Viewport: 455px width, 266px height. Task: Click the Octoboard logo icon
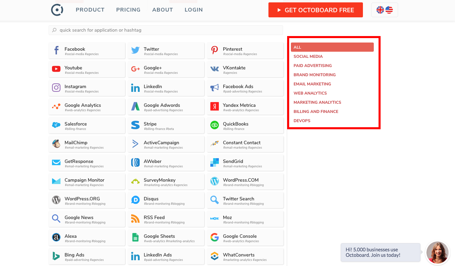pos(57,10)
